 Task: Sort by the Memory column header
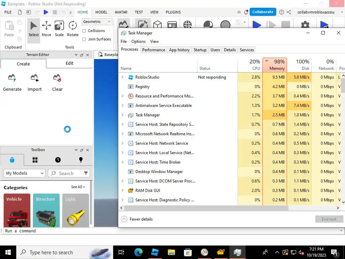coord(275,65)
